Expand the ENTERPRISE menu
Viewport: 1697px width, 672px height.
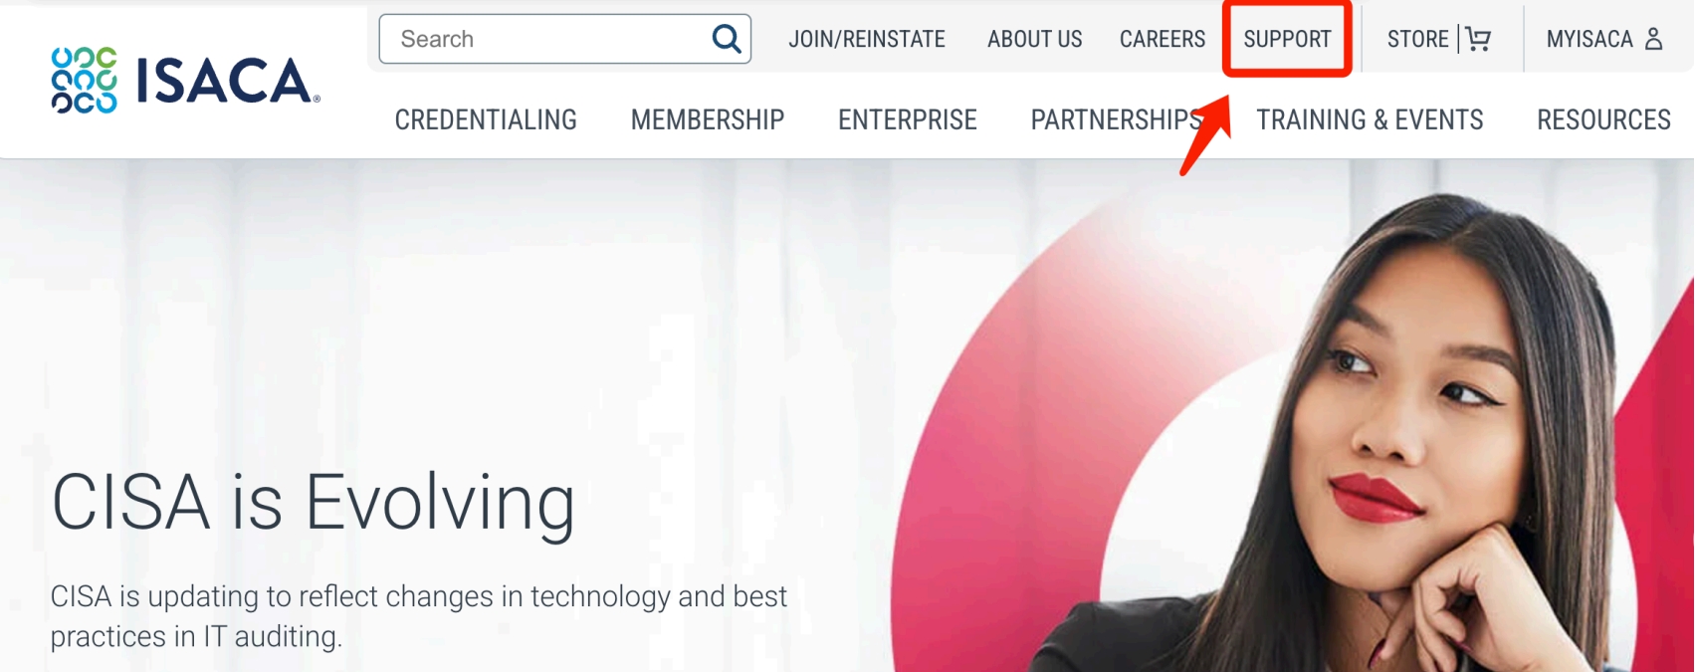[x=908, y=119]
